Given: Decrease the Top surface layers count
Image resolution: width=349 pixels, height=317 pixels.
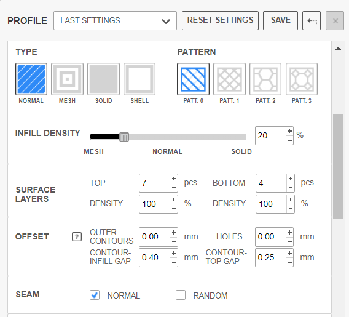Looking at the screenshot, I should click(174, 188).
